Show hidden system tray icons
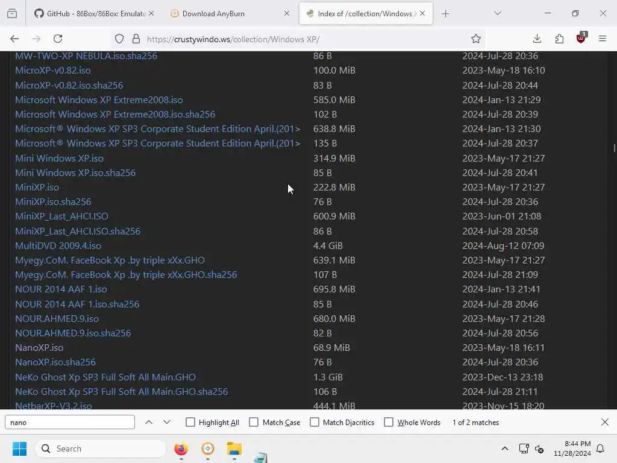The width and height of the screenshot is (617, 463). (x=505, y=449)
